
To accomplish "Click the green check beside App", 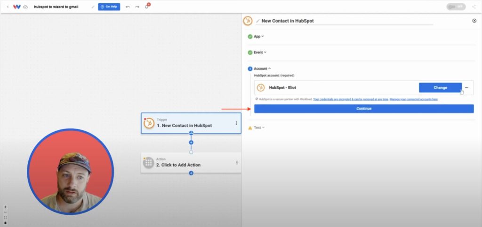I will (x=250, y=37).
